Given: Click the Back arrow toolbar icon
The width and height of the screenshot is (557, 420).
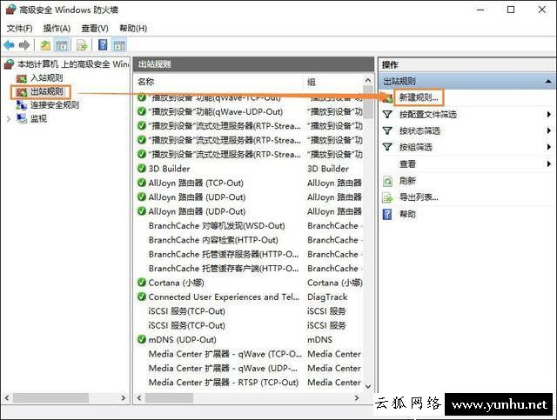Looking at the screenshot, I should coord(9,45).
